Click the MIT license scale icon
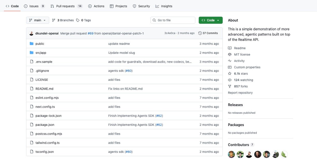The height and width of the screenshot is (159, 317). [x=230, y=54]
